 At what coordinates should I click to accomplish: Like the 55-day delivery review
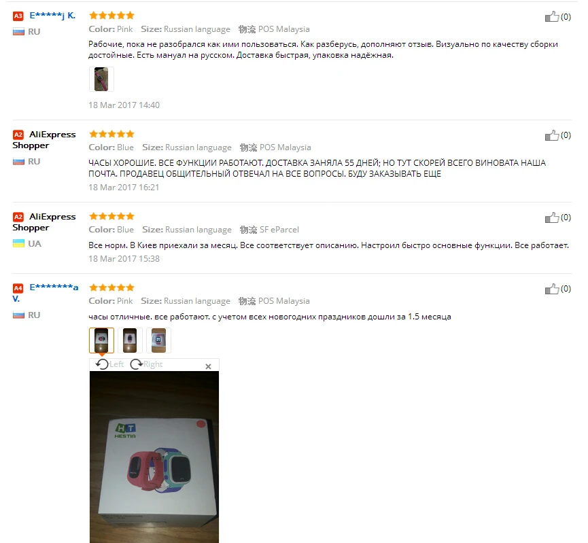[x=551, y=135]
